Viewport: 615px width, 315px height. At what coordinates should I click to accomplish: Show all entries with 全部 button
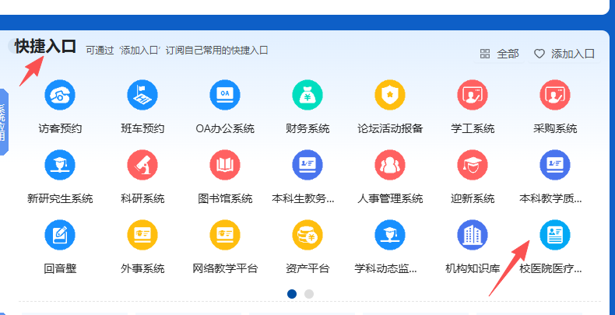[500, 54]
